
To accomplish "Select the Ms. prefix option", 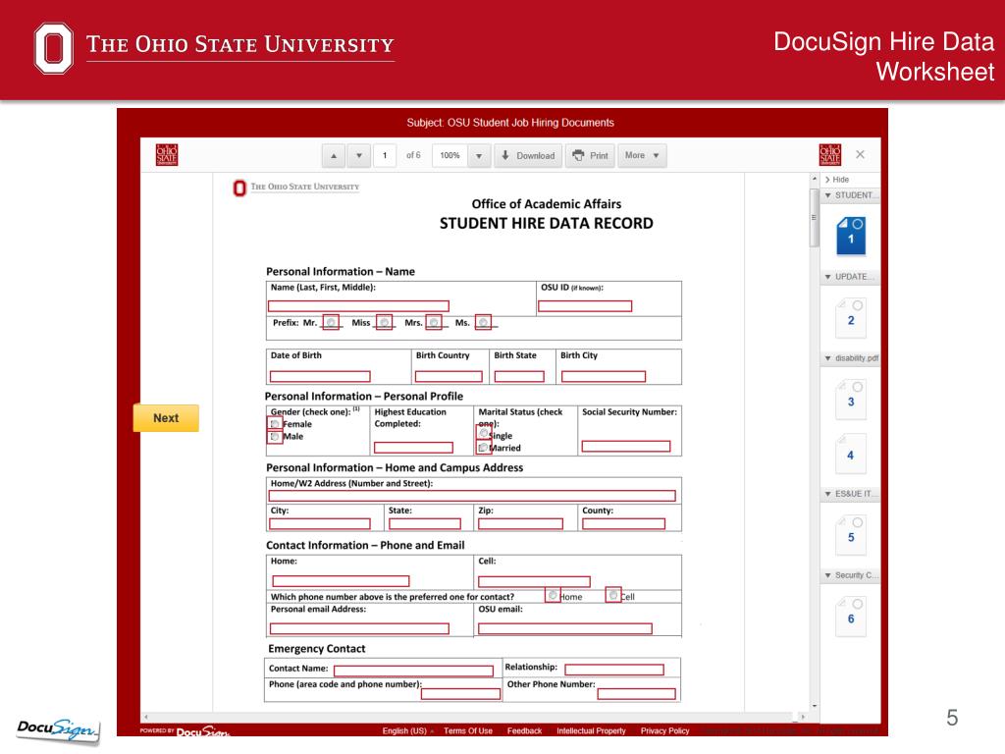I will tap(483, 322).
